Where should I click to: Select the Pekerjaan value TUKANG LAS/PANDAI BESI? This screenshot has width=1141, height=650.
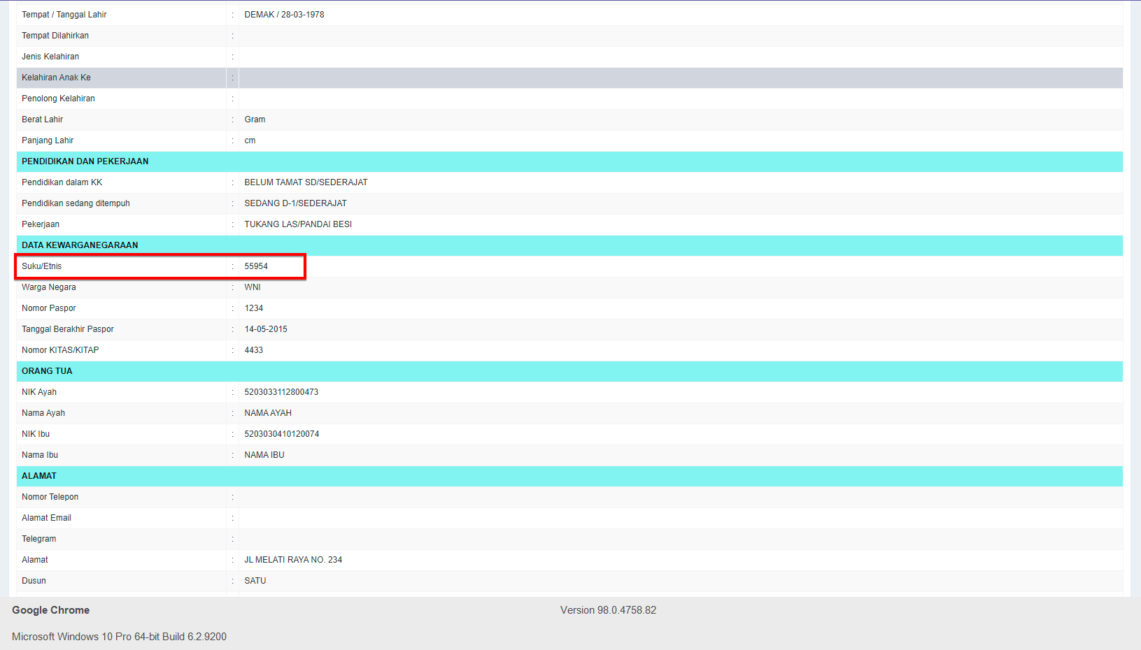(x=297, y=224)
